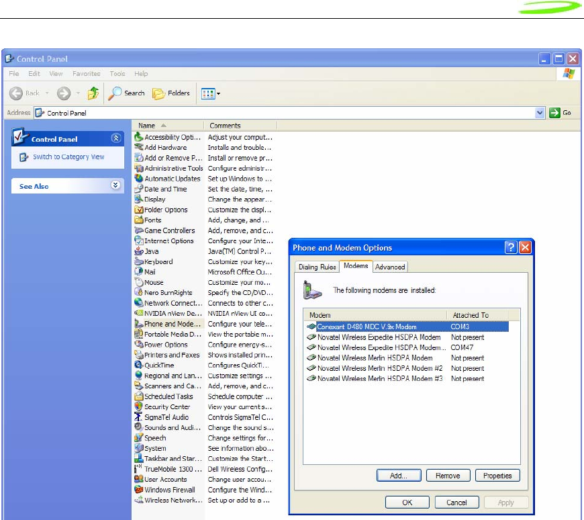Open the Tools menu
Screen dimensions: 584x520
click(x=117, y=73)
